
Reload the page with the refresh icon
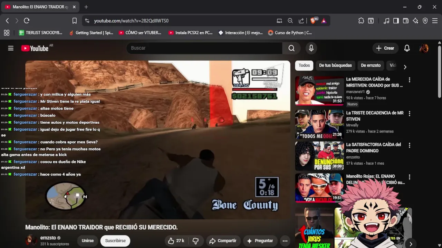[27, 21]
